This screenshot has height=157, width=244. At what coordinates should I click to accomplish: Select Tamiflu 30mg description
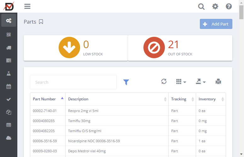(x=79, y=121)
